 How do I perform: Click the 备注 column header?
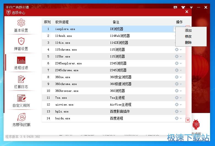pos(116,22)
